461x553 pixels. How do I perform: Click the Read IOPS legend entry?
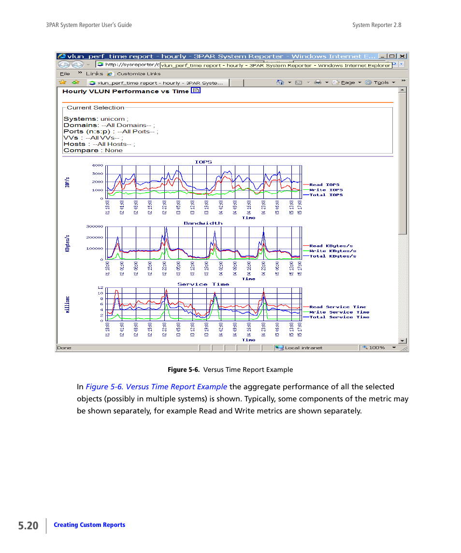(321, 185)
